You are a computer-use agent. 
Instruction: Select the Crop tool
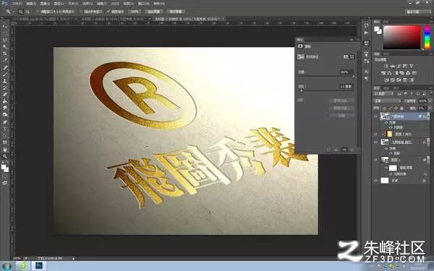(x=5, y=53)
